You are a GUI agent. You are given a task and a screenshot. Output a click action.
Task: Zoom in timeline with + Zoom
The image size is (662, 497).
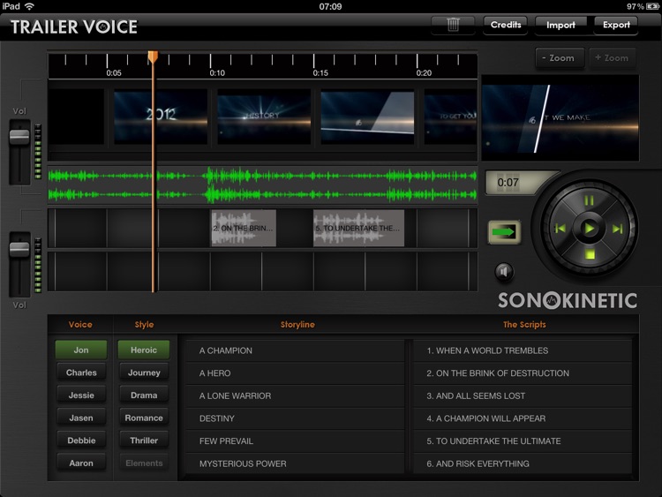(x=613, y=58)
